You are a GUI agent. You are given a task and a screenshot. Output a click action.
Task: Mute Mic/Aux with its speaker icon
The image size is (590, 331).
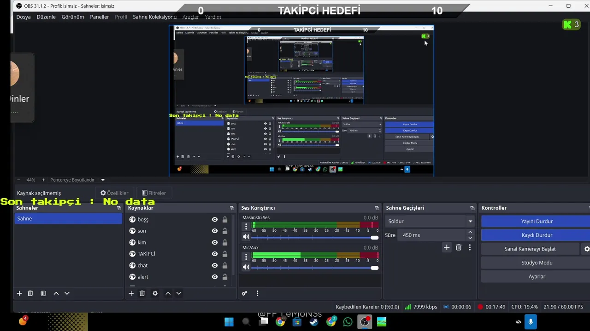point(246,267)
